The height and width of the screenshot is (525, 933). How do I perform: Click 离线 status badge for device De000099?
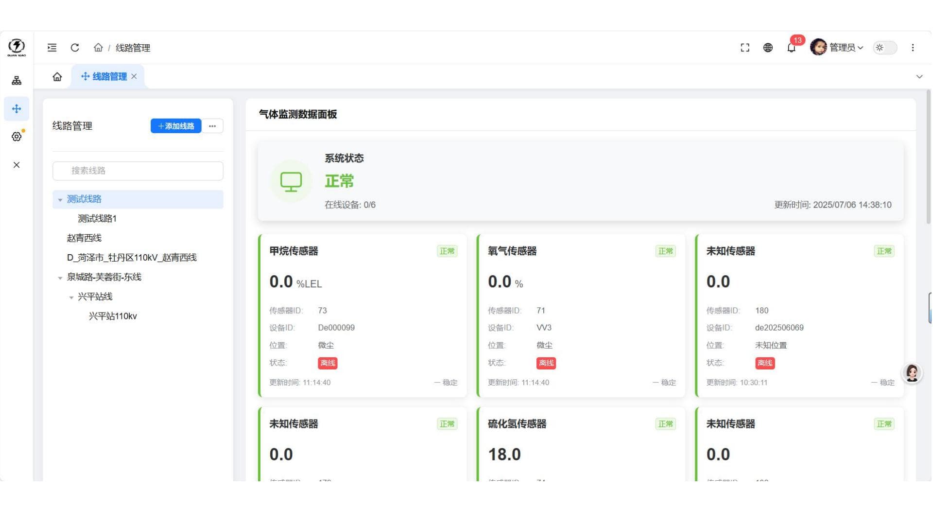pyautogui.click(x=328, y=363)
